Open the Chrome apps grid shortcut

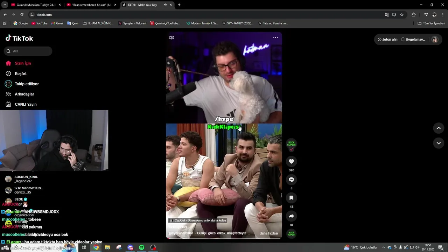click(5, 23)
